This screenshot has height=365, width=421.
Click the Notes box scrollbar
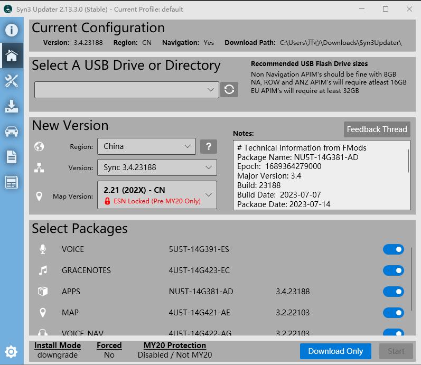click(408, 161)
